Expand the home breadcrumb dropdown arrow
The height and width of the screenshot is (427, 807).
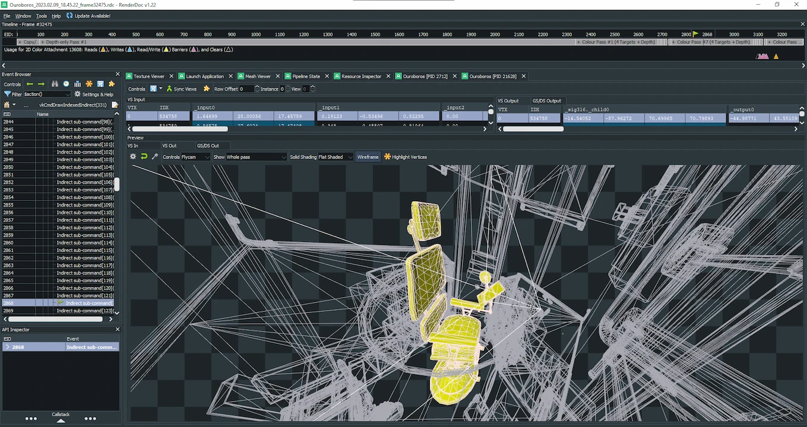(x=14, y=105)
